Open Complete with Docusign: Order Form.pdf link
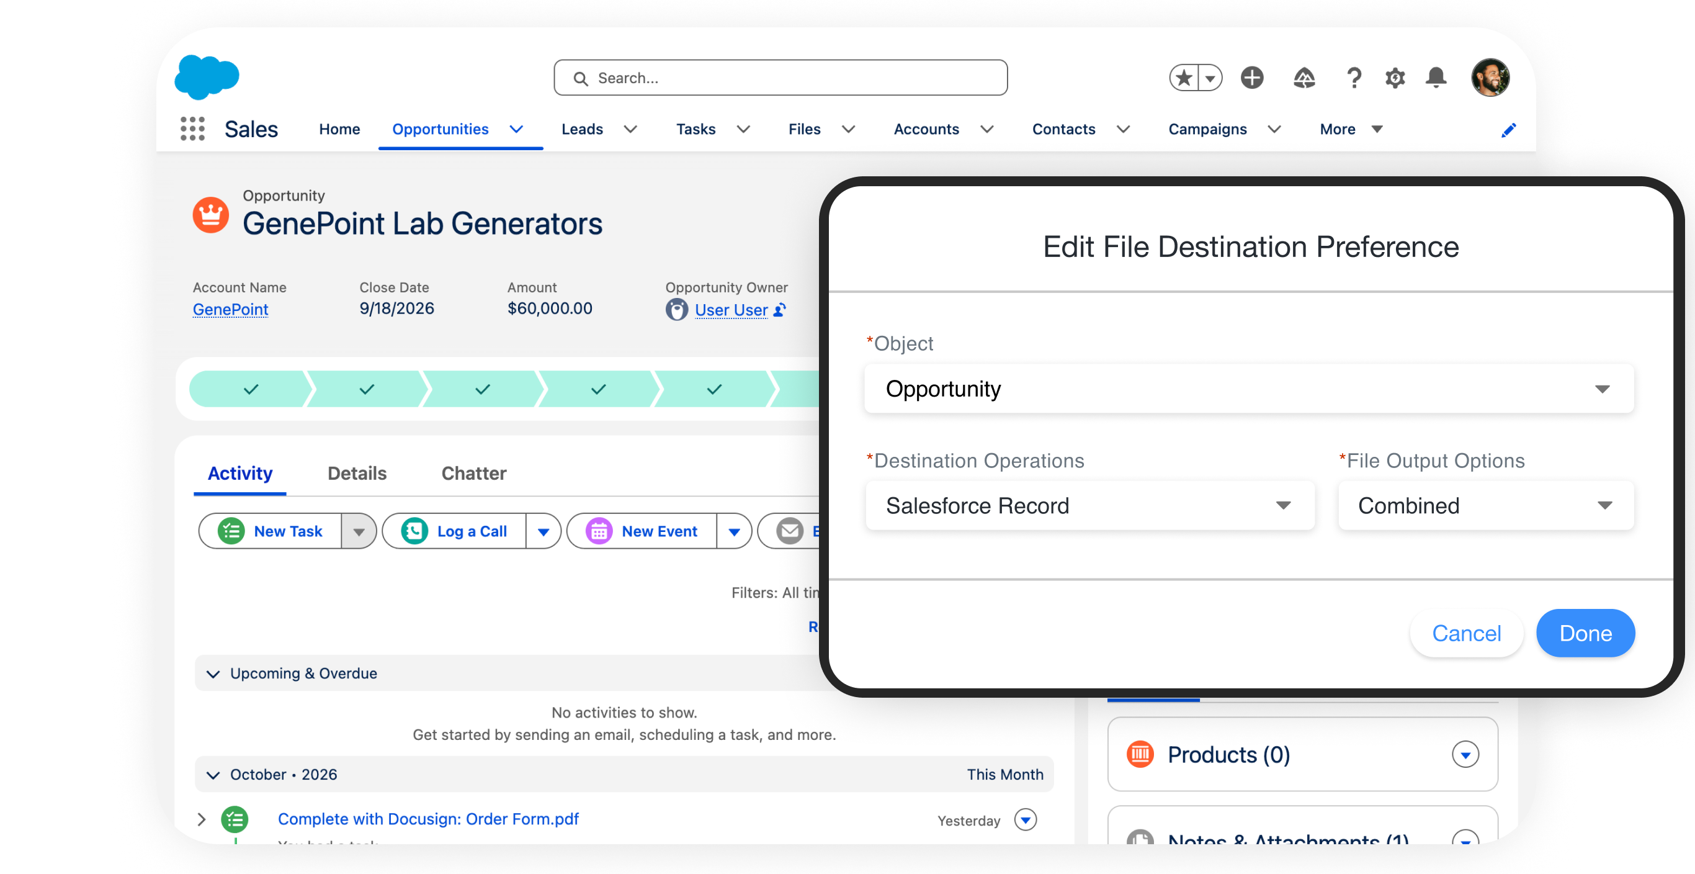 tap(428, 819)
